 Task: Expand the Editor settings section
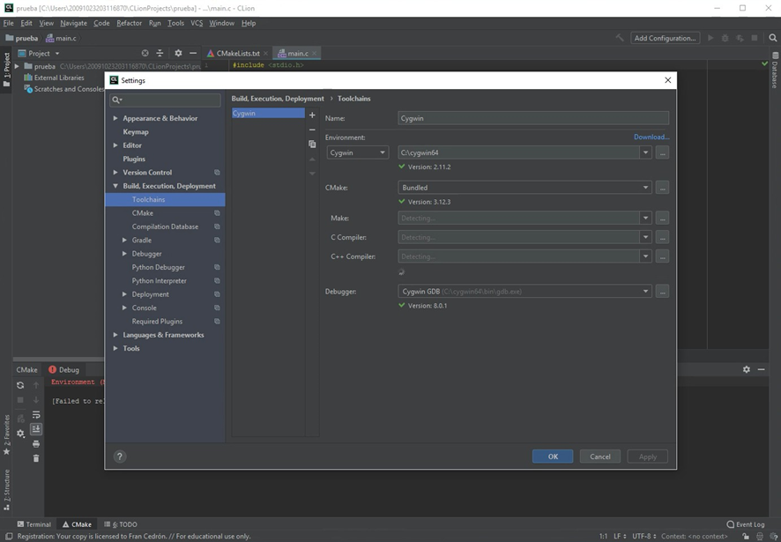[115, 145]
